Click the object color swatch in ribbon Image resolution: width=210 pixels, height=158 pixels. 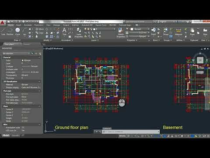[132, 29]
